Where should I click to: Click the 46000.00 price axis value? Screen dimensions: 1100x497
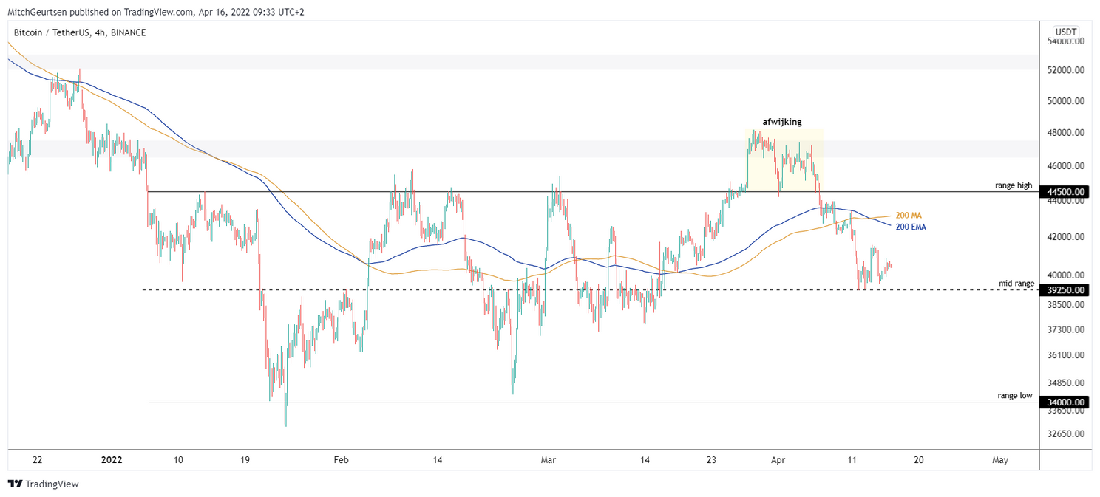click(1067, 166)
